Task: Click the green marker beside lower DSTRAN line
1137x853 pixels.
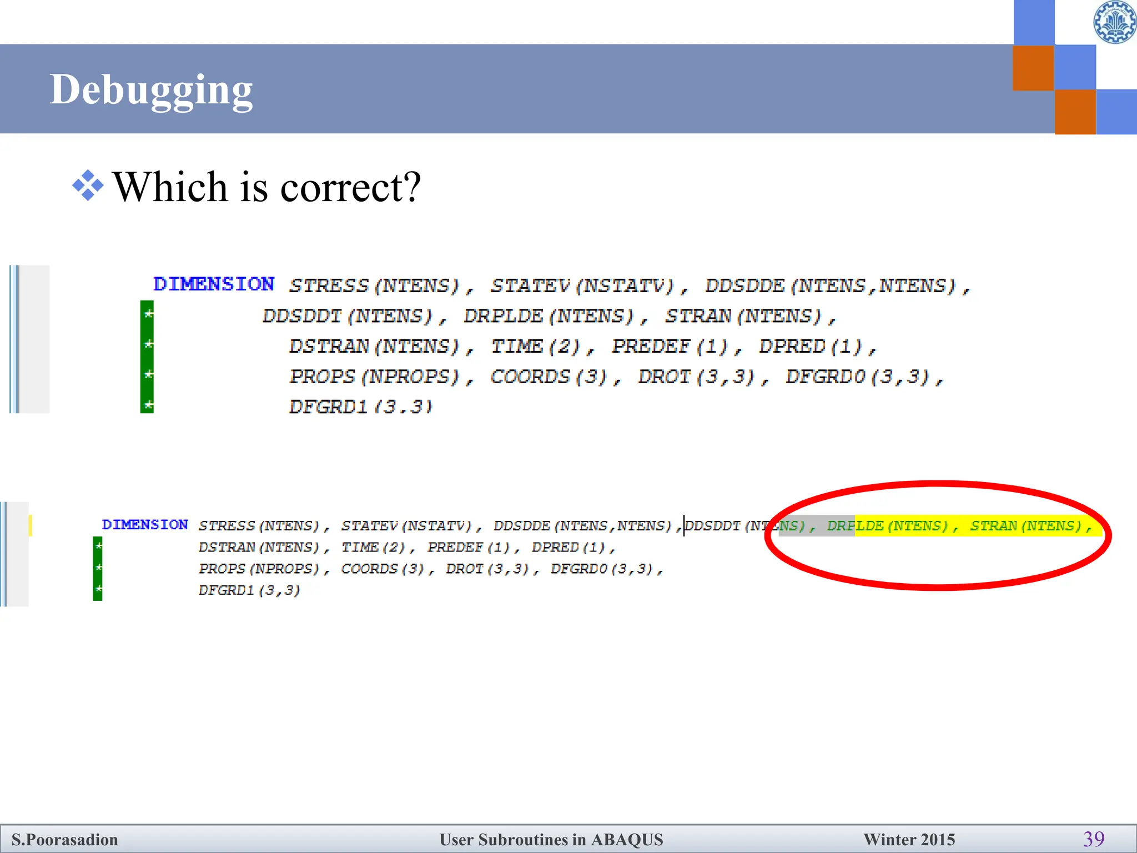Action: (x=98, y=546)
